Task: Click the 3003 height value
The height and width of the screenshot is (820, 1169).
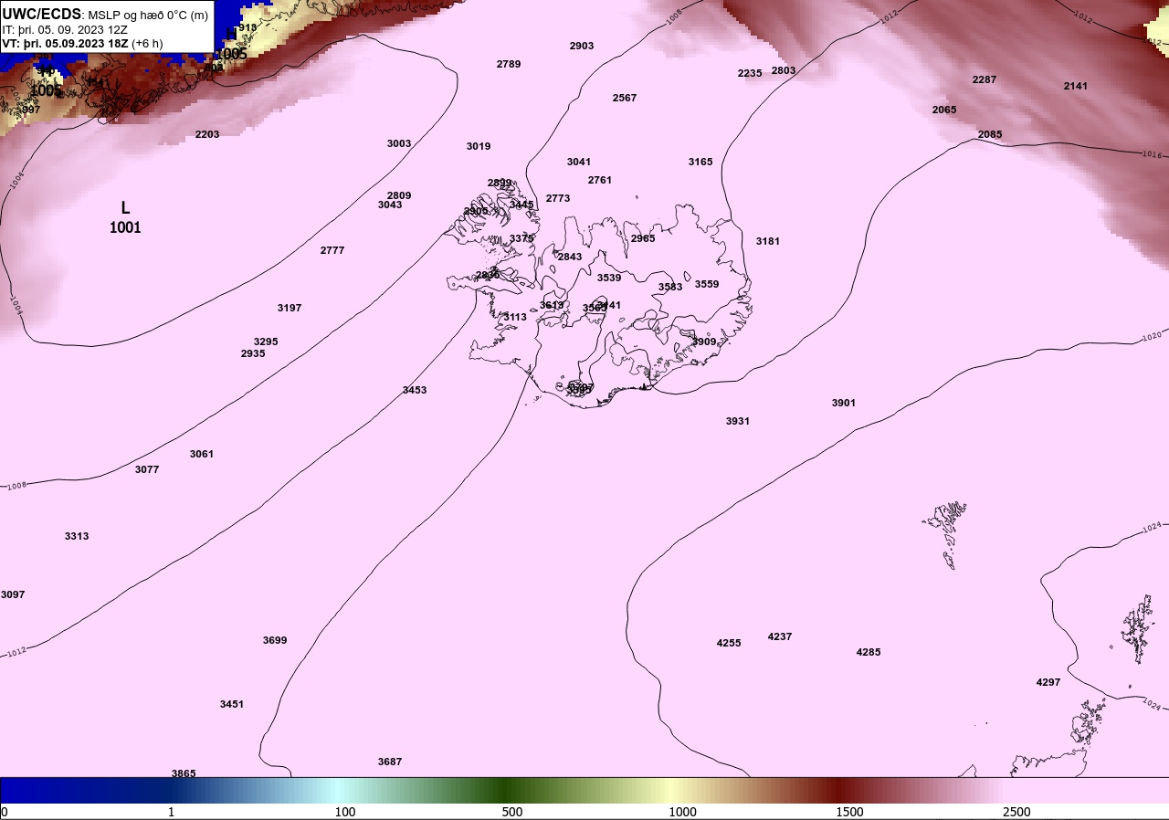Action: [x=399, y=143]
